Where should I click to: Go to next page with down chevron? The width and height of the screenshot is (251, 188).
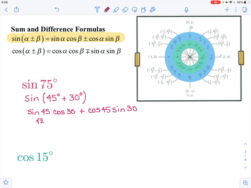[245, 167]
